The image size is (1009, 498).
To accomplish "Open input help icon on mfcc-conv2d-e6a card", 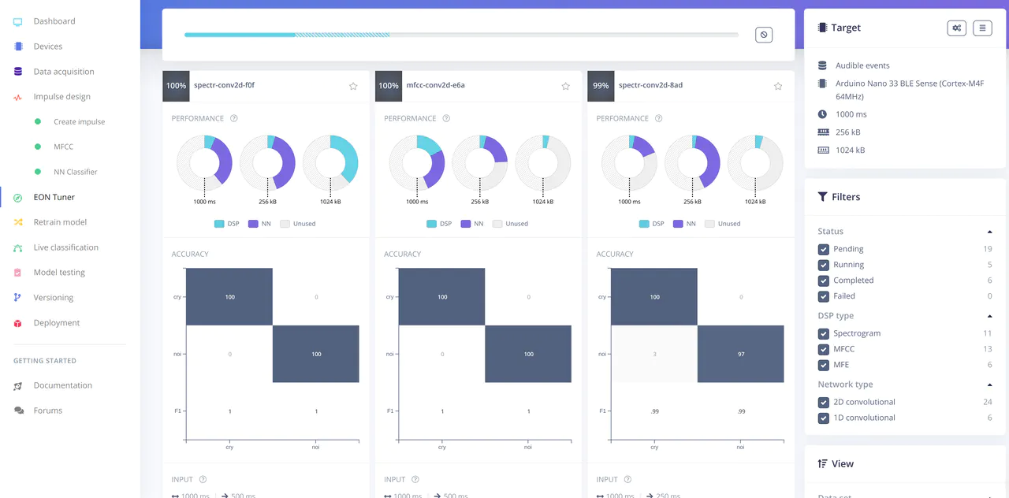I will coord(415,479).
